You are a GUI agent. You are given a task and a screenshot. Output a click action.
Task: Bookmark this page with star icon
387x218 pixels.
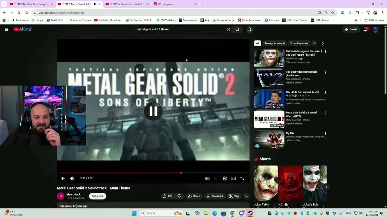333,13
